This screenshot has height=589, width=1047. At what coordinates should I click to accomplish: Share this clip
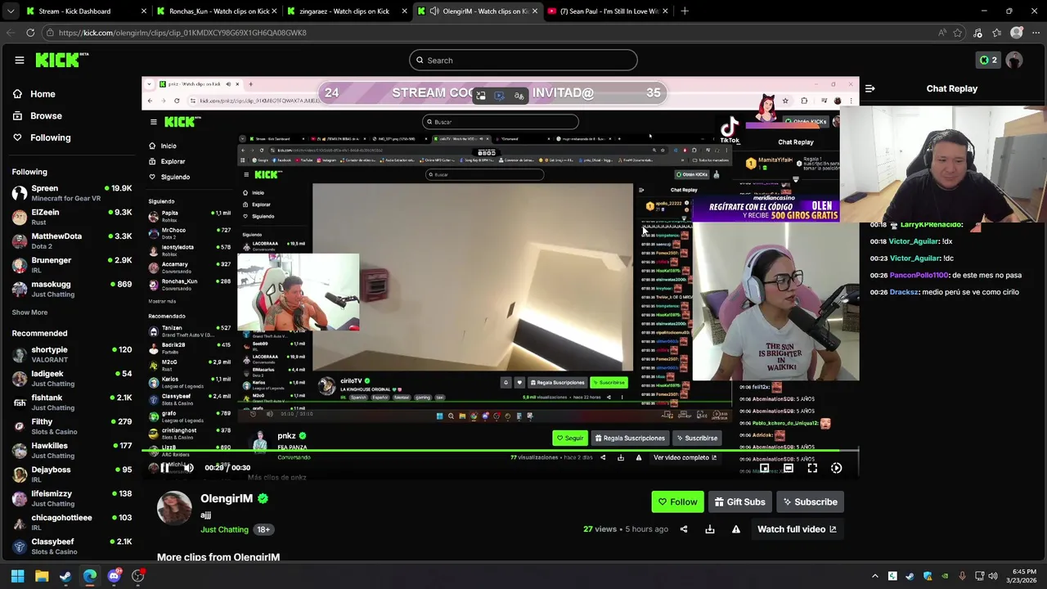[x=684, y=529]
